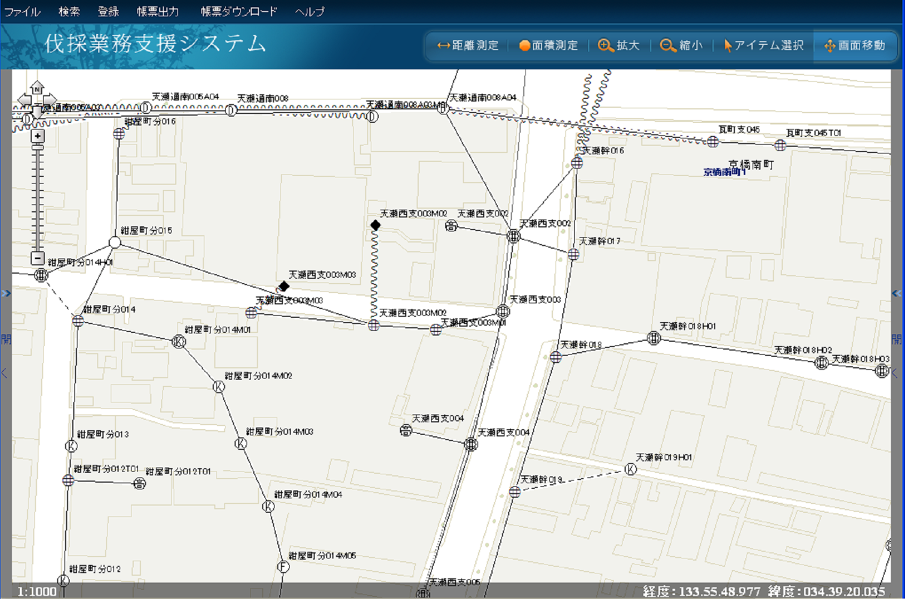
Task: Open the ヘルプ menu
Action: (x=309, y=11)
